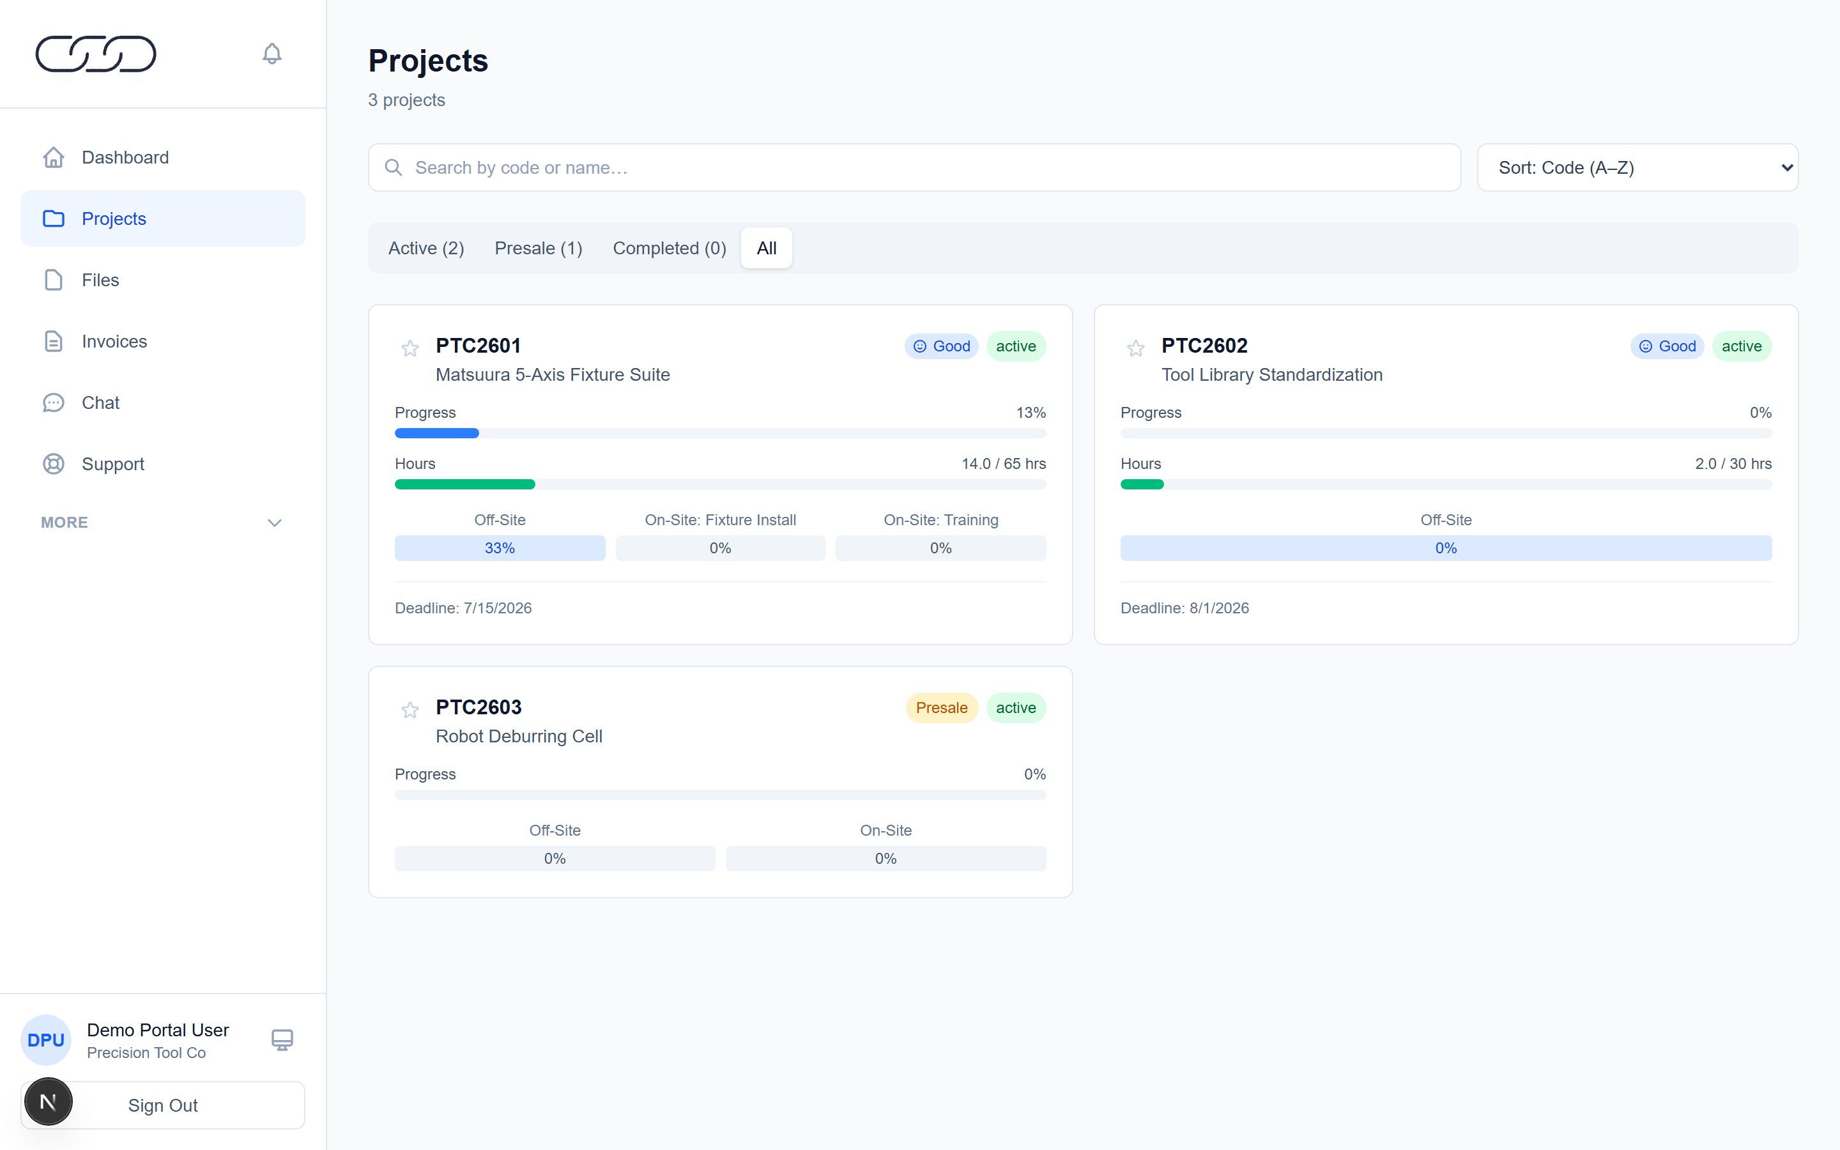Open the notifications bell
Viewport: 1840px width, 1150px height.
pos(272,54)
